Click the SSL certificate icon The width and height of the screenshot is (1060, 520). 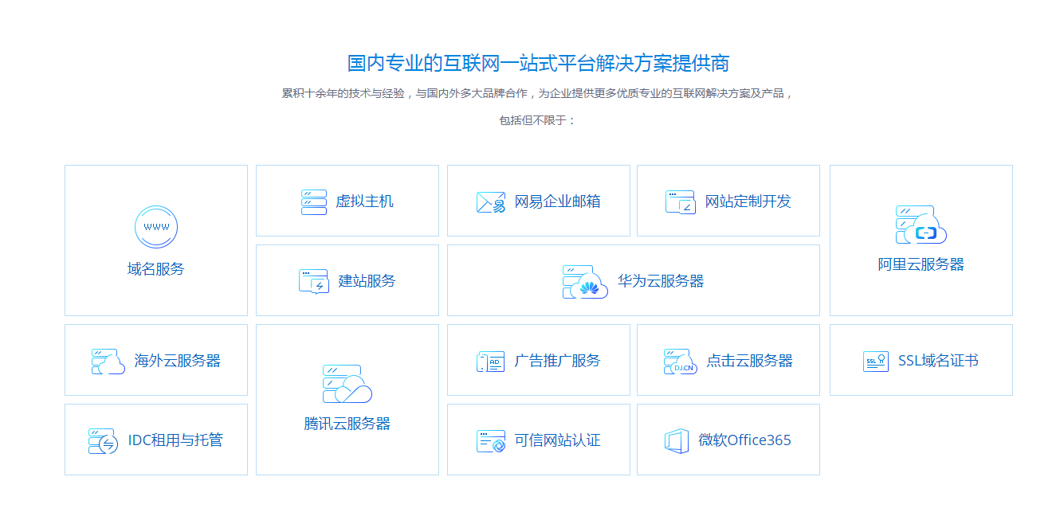pyautogui.click(x=876, y=362)
